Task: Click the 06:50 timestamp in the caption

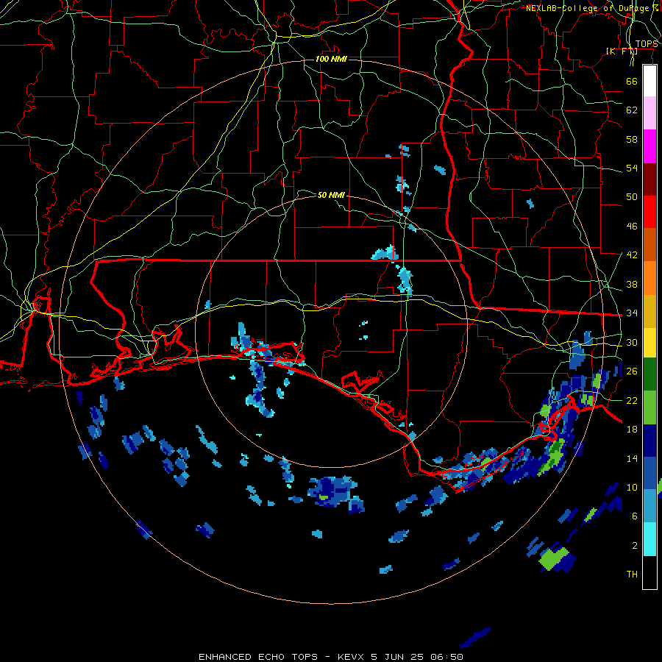Action: [446, 657]
